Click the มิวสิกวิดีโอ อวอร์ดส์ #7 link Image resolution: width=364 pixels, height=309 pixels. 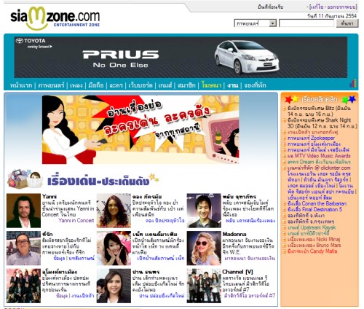[250, 296]
